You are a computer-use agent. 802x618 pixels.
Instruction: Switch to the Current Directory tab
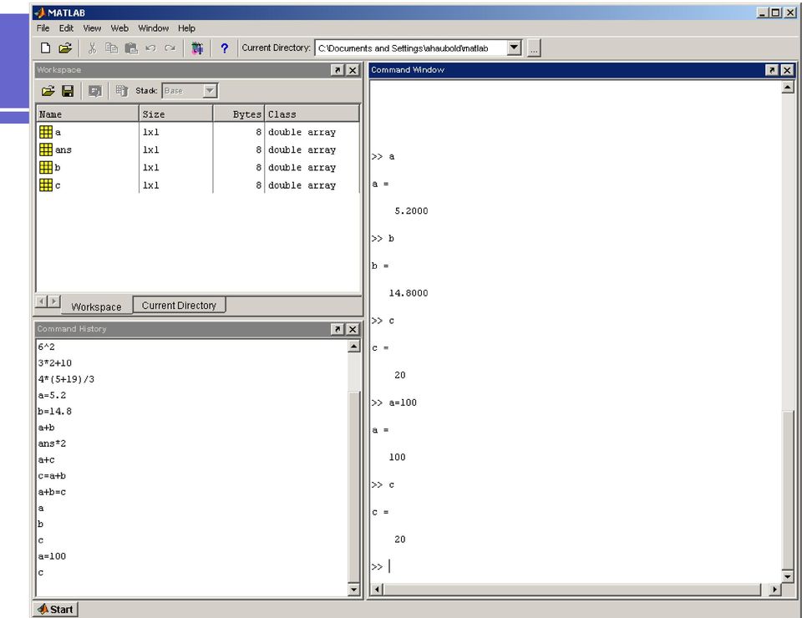coord(179,305)
